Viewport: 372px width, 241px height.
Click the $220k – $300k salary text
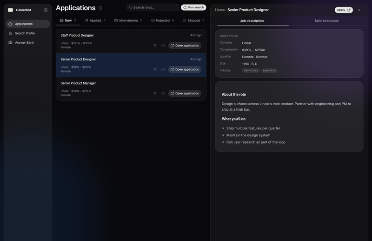pos(82,43)
